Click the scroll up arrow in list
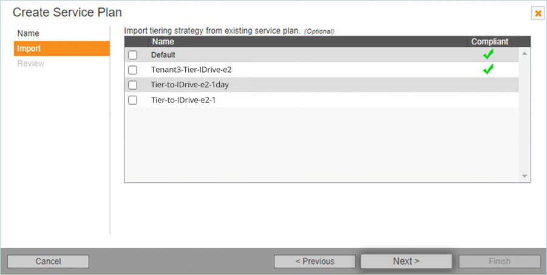The height and width of the screenshot is (275, 547). pyautogui.click(x=525, y=54)
